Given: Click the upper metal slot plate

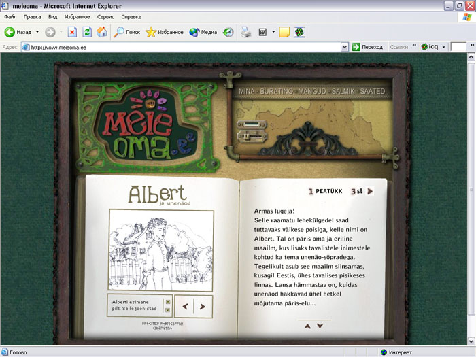Looking at the screenshot, I should (x=252, y=124).
